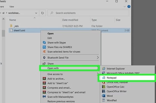Screen dimensions: 156x103
Task: Click the Skype icon in context menu
Action: [x=44, y=43]
